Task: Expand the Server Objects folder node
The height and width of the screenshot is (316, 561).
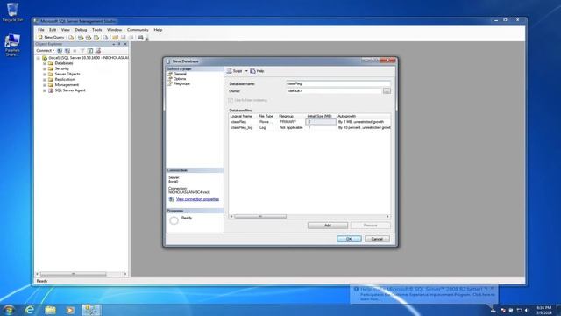Action: 45,74
